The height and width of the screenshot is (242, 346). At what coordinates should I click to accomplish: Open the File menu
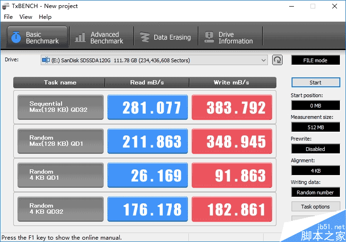[8, 17]
